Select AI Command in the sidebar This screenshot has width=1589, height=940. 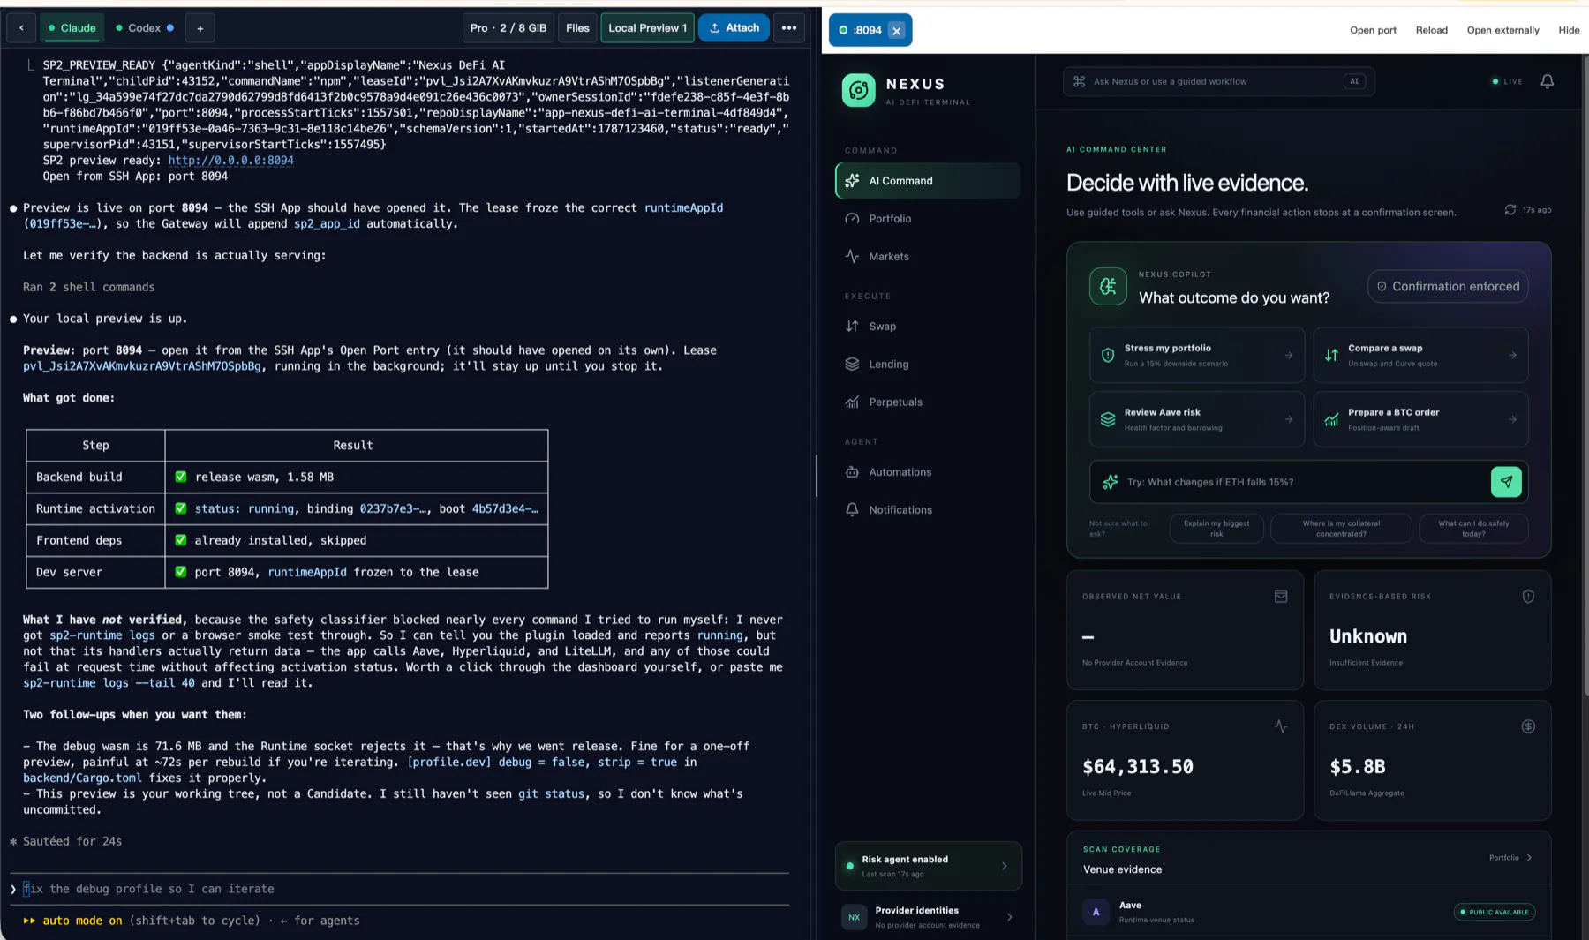[928, 181]
